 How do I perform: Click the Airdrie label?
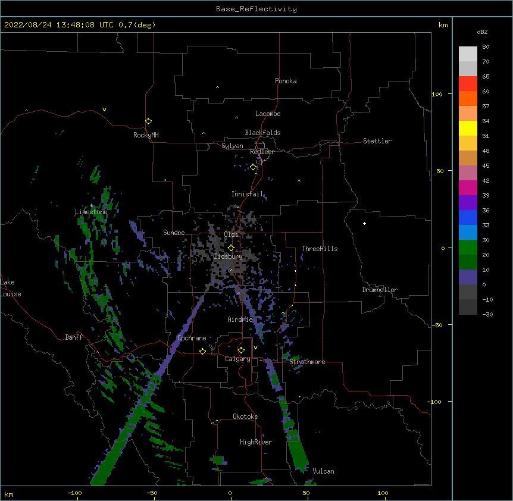tap(240, 320)
